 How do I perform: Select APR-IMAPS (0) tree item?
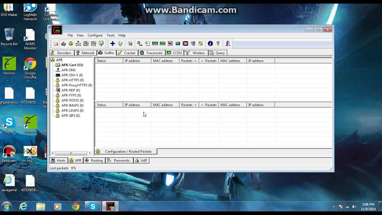tap(73, 106)
